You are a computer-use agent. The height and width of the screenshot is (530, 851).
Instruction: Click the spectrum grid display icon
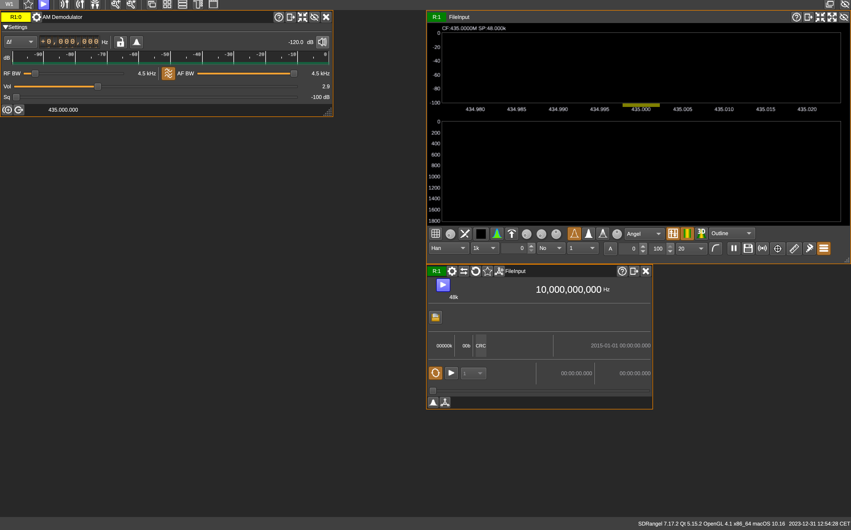[435, 233]
